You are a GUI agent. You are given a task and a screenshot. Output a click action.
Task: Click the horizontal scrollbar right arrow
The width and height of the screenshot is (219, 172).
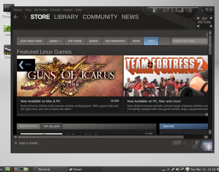tap(206, 137)
